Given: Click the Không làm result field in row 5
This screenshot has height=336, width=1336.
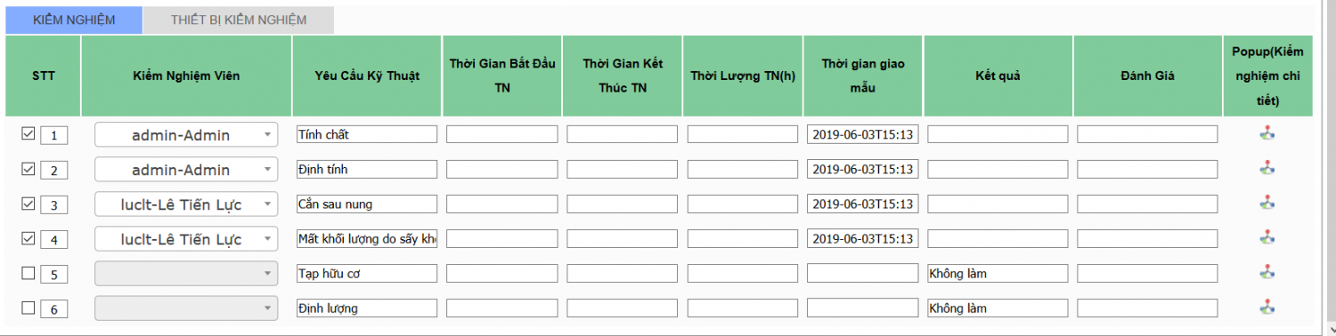Looking at the screenshot, I should (998, 273).
